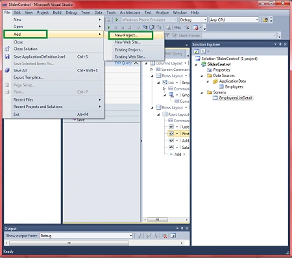292x258 pixels.
Task: Open the Build menu
Action: point(57,12)
